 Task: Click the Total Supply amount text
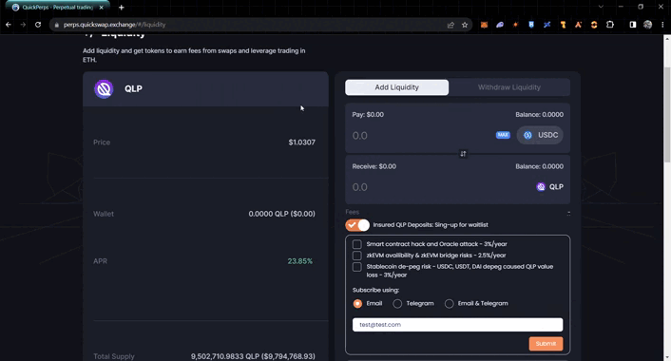pos(253,356)
